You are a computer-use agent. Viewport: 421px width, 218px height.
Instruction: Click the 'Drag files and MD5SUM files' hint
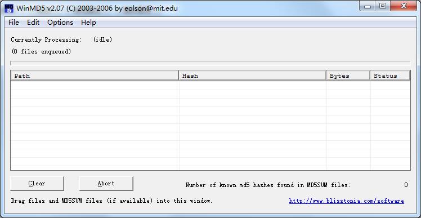(x=111, y=201)
